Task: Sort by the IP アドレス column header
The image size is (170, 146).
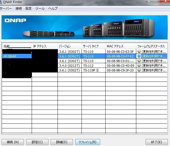Action: coord(45,46)
